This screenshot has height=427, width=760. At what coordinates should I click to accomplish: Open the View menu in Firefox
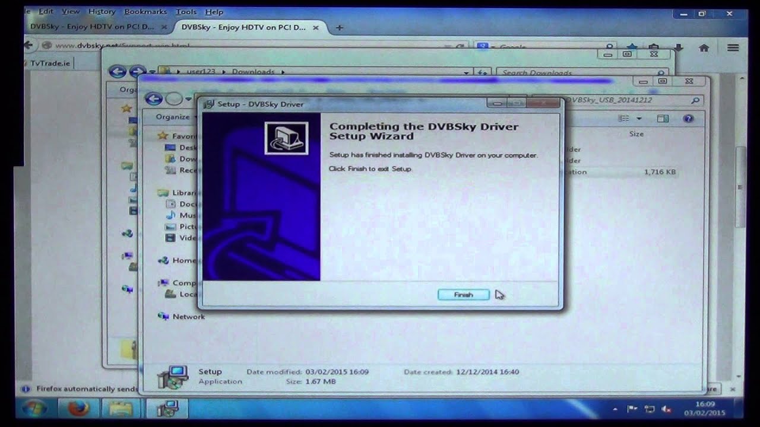[x=71, y=11]
